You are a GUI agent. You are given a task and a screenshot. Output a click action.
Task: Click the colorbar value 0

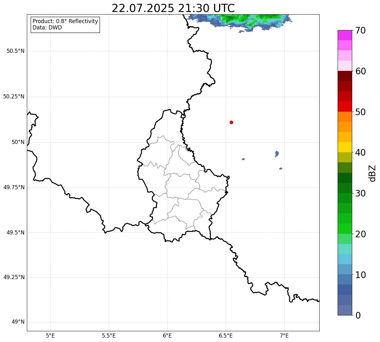click(x=358, y=315)
